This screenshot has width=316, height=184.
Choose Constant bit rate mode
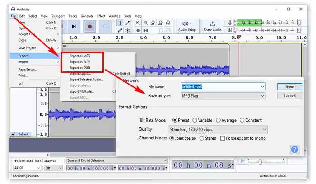[x=242, y=120]
